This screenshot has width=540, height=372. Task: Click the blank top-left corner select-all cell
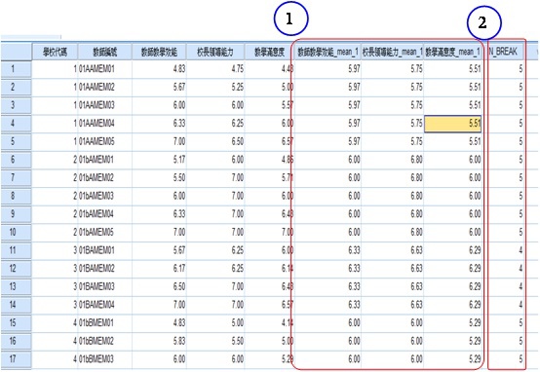(x=17, y=52)
